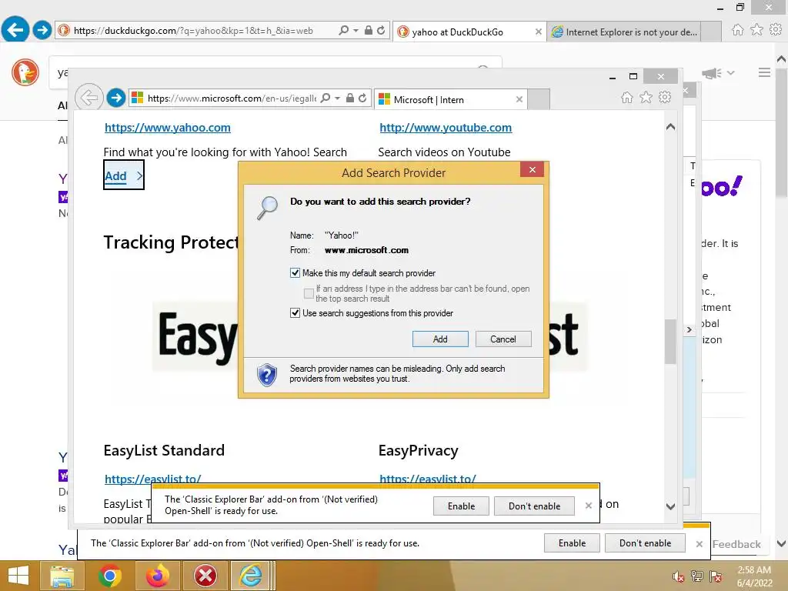Click EasyList Standard easylist.to link
Viewport: 788px width, 591px height.
(153, 479)
